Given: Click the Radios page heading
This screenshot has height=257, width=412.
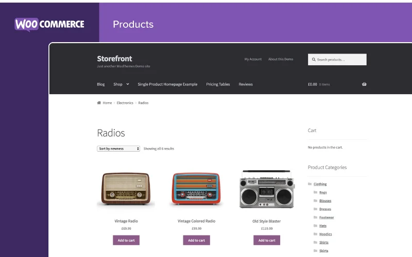Looking at the screenshot, I should (x=111, y=133).
